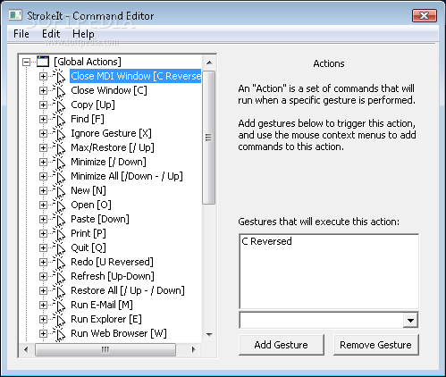The width and height of the screenshot is (446, 377).
Task: Click gesture icon beside Run E-Mail [M]
Action: [x=59, y=306]
